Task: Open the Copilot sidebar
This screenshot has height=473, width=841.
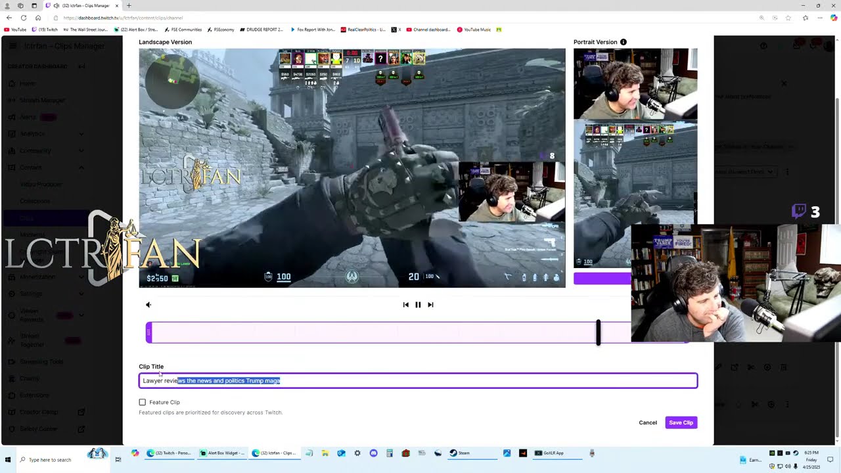Action: click(834, 18)
